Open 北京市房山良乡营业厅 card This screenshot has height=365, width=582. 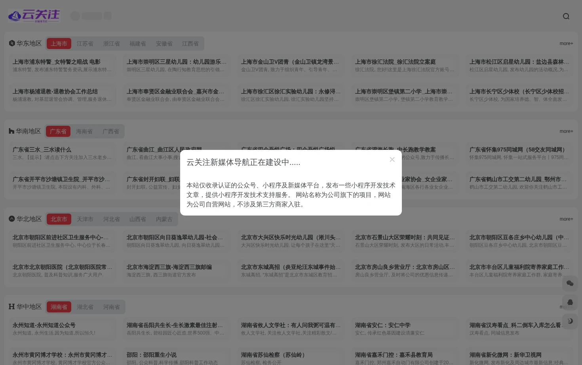[405, 271]
